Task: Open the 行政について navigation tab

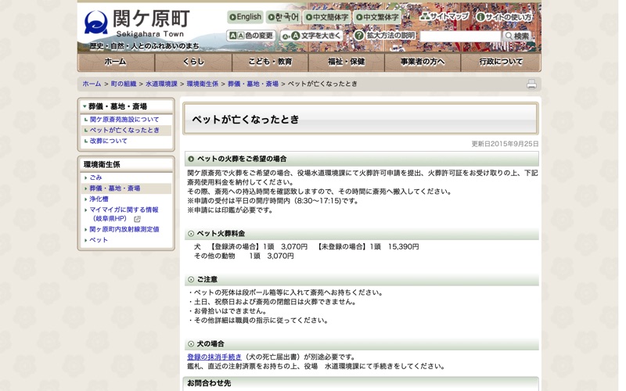Action: (x=501, y=63)
